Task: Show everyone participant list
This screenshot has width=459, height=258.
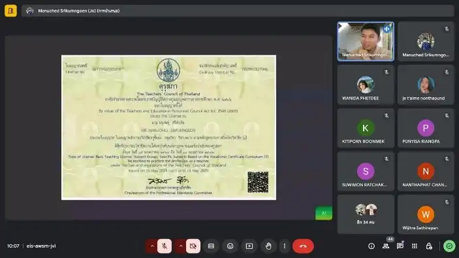Action: coord(386,246)
